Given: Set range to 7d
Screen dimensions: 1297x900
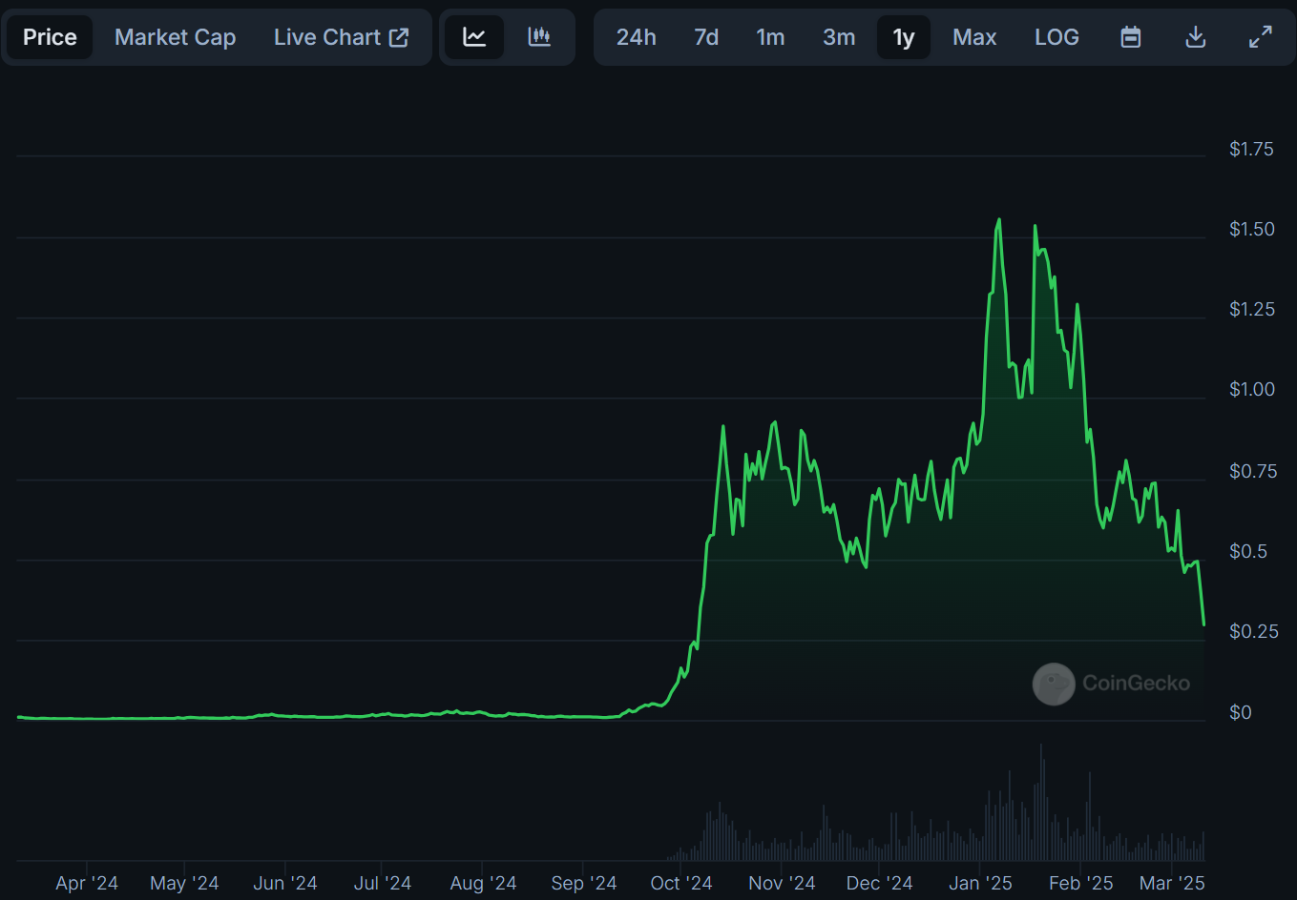Looking at the screenshot, I should pyautogui.click(x=706, y=37).
